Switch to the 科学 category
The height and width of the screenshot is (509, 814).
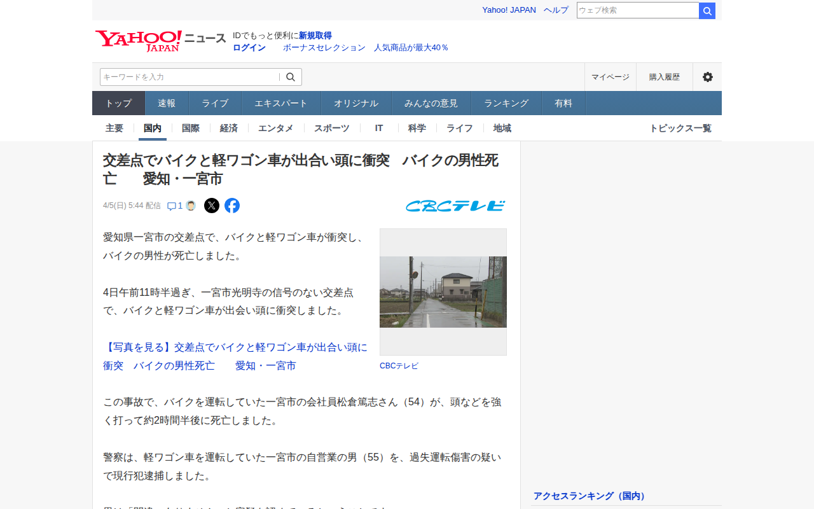(x=417, y=128)
